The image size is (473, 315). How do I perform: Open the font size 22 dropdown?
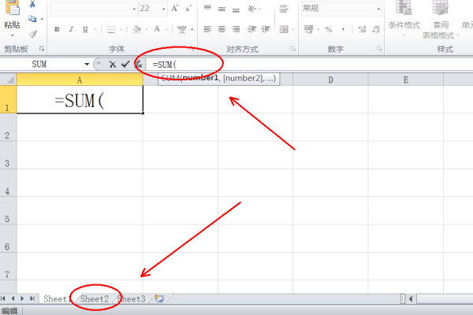pos(163,9)
